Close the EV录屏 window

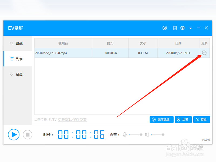[x=206, y=28]
